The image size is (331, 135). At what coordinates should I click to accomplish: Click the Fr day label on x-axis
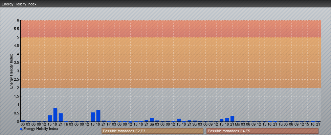click(109, 124)
